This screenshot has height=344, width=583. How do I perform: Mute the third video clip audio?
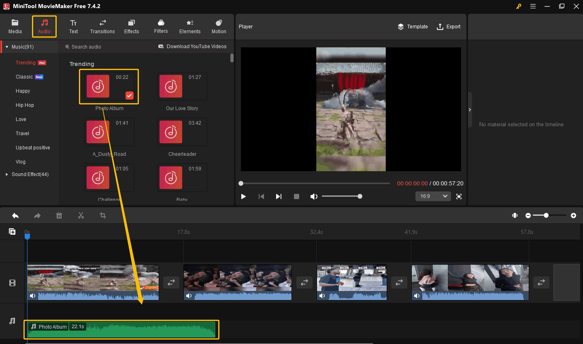click(x=322, y=296)
